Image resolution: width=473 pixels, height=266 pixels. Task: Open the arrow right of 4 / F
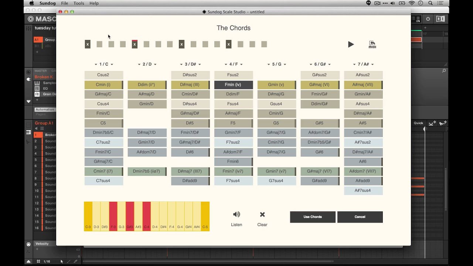point(241,64)
